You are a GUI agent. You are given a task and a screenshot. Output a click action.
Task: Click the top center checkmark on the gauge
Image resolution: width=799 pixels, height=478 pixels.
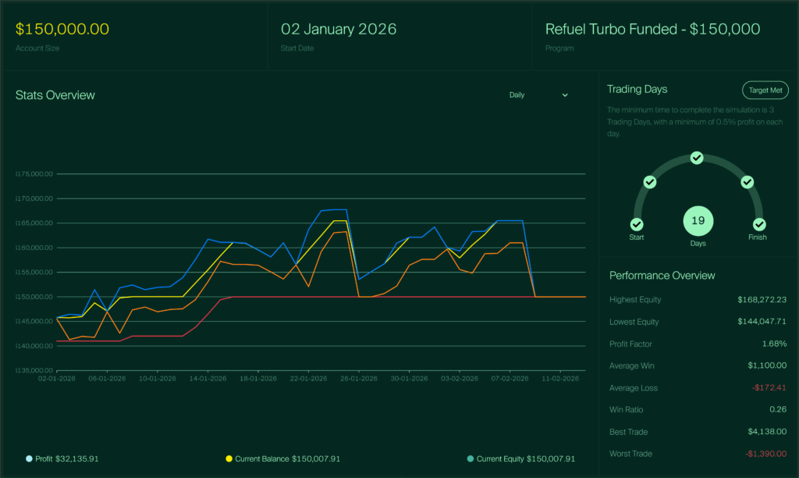697,158
